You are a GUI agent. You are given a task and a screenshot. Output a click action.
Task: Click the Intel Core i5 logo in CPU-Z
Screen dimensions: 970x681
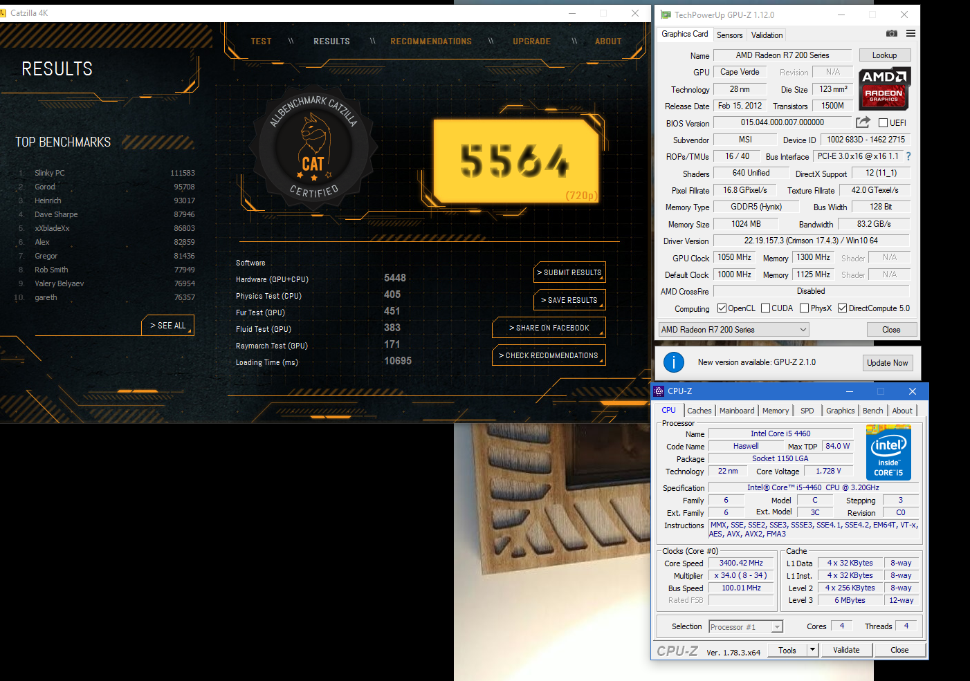click(x=888, y=454)
